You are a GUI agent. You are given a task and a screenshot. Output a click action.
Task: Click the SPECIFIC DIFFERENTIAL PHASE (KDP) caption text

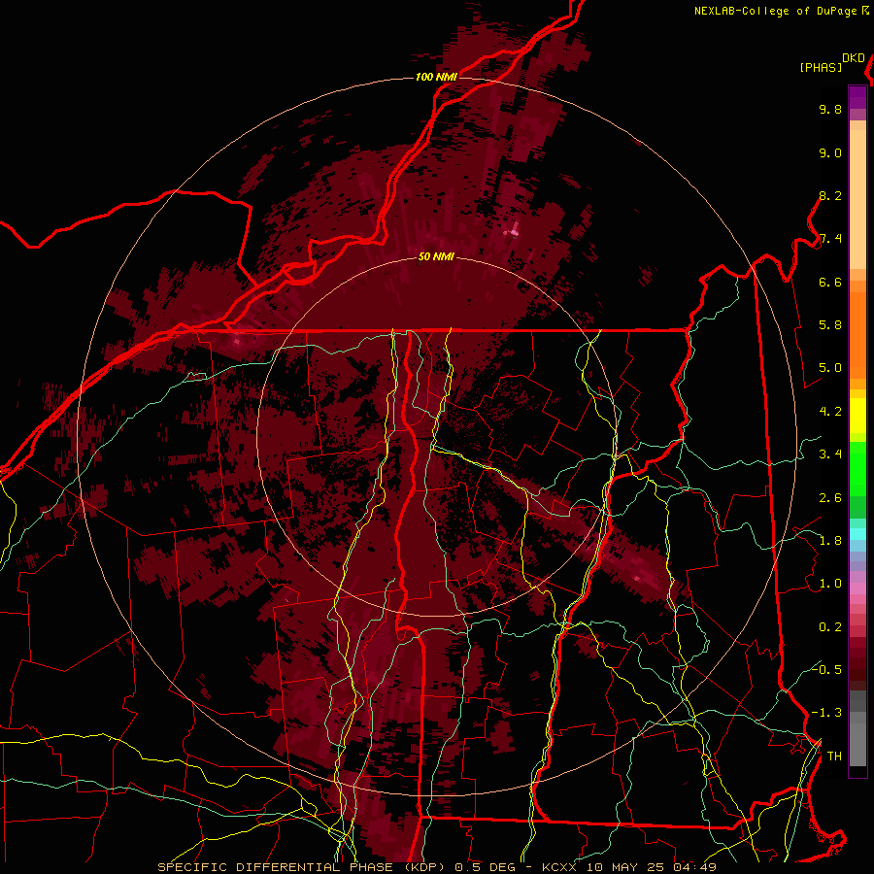point(302,867)
